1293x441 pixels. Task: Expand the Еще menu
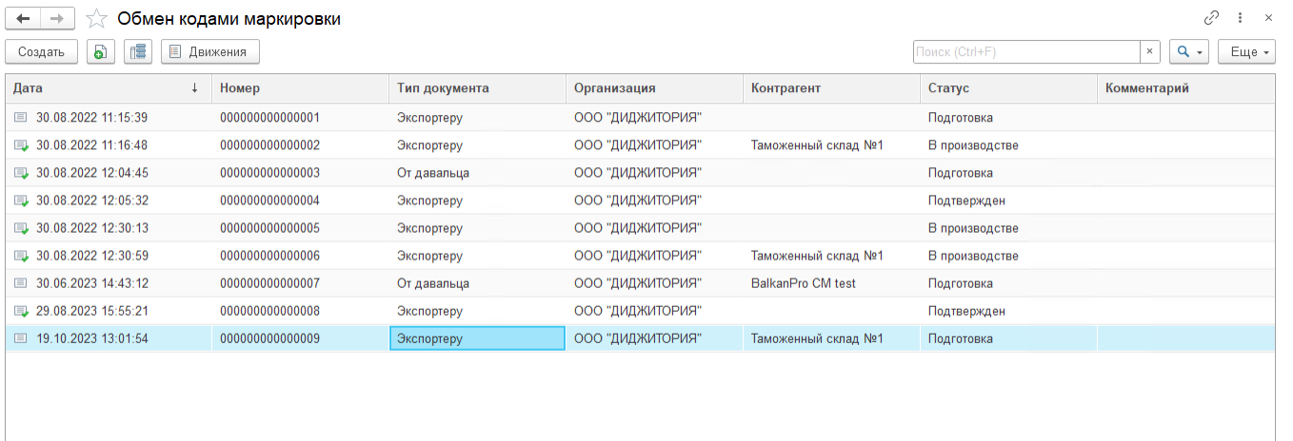[x=1246, y=52]
